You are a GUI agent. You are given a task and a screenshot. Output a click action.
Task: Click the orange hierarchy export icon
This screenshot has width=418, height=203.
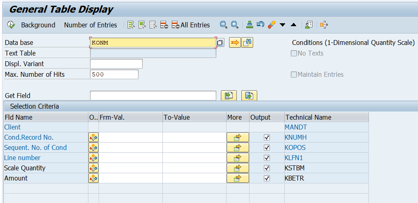[x=324, y=25]
